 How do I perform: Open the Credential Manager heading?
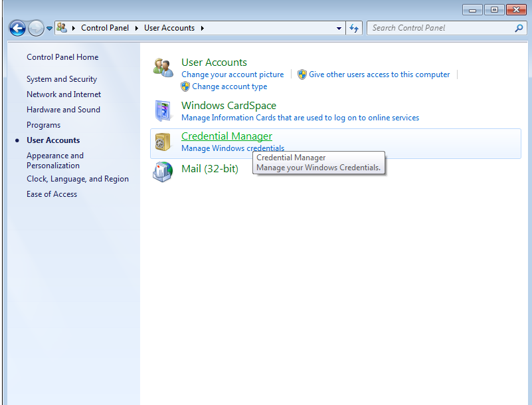point(226,136)
